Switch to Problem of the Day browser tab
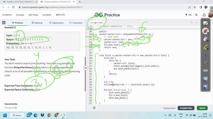The height and width of the screenshot is (119, 213). point(20,2)
